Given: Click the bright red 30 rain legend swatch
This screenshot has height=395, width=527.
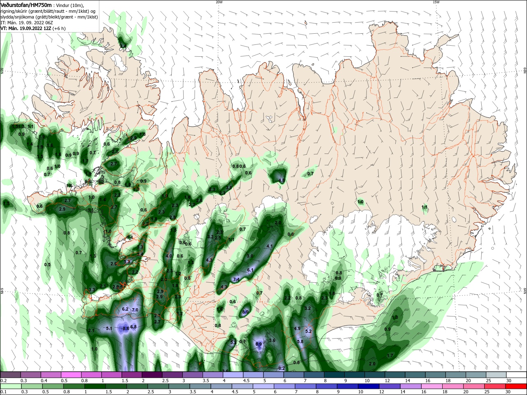Looking at the screenshot, I should [x=517, y=386].
